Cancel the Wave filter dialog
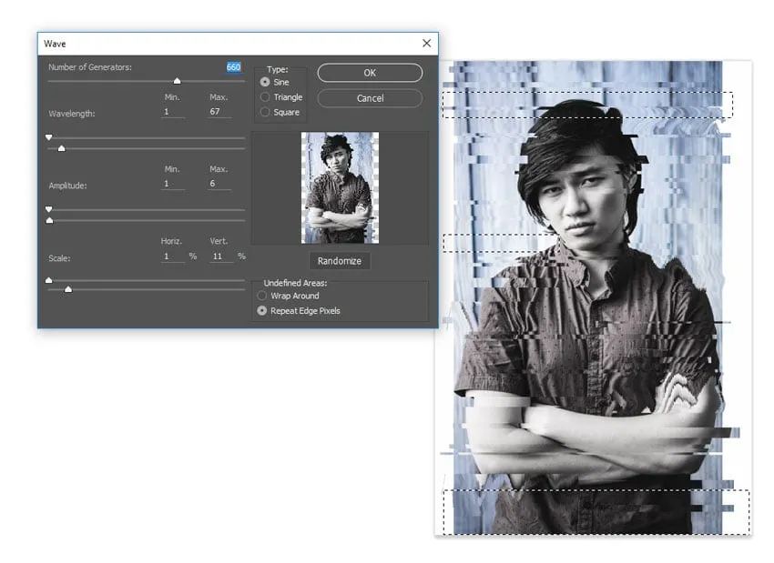 coord(369,98)
